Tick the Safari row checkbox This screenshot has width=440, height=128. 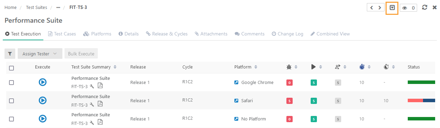pos(11,101)
